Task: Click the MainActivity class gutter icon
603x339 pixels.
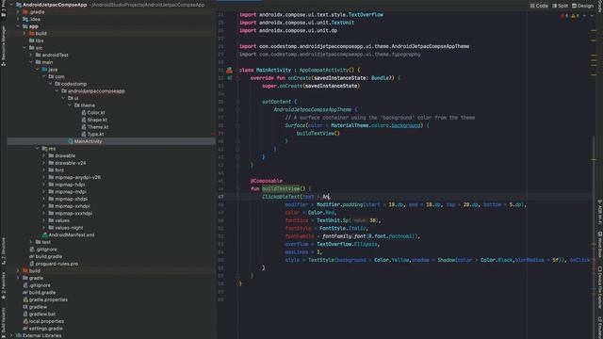Action: coord(230,70)
